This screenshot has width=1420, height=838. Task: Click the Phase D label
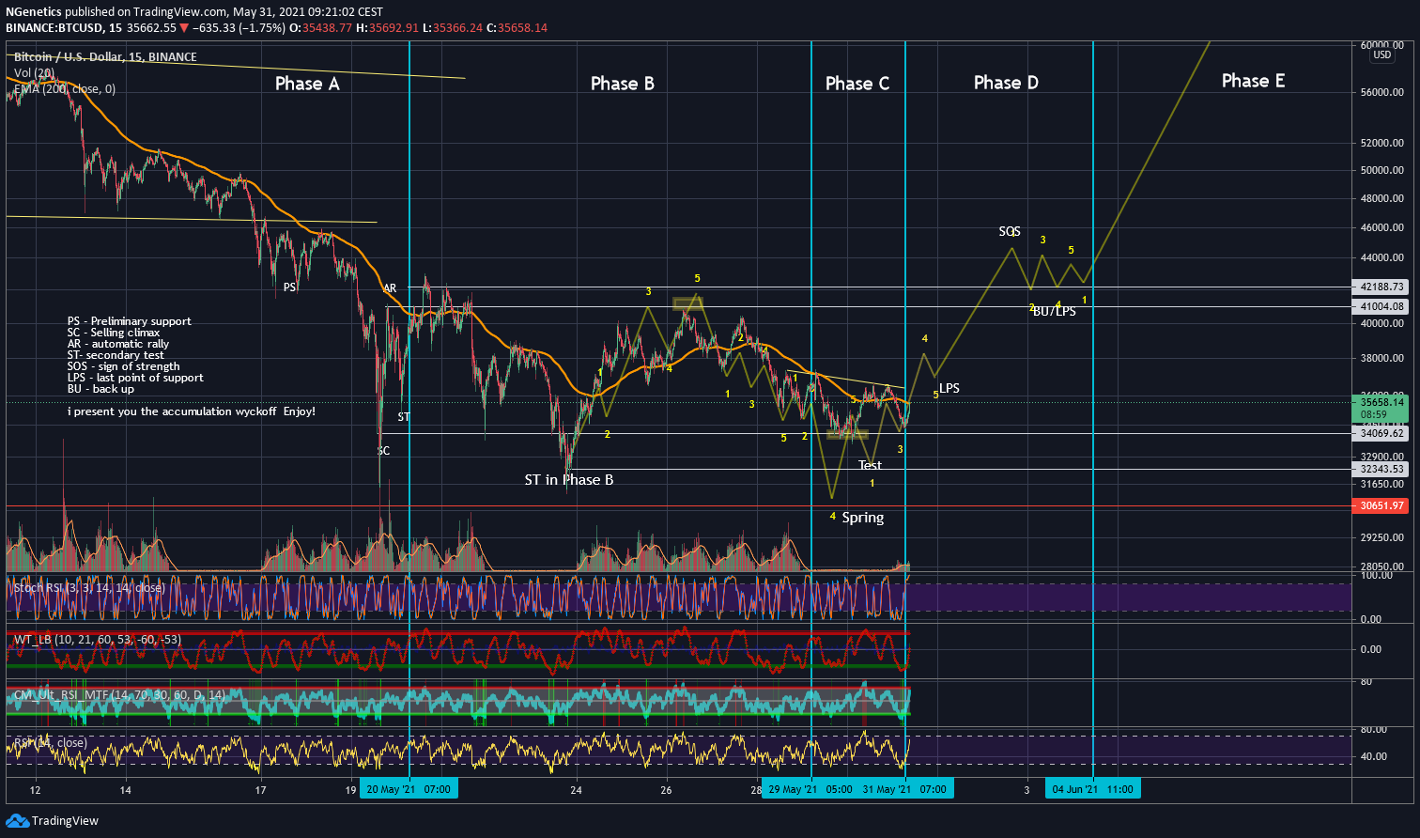pyautogui.click(x=1006, y=83)
